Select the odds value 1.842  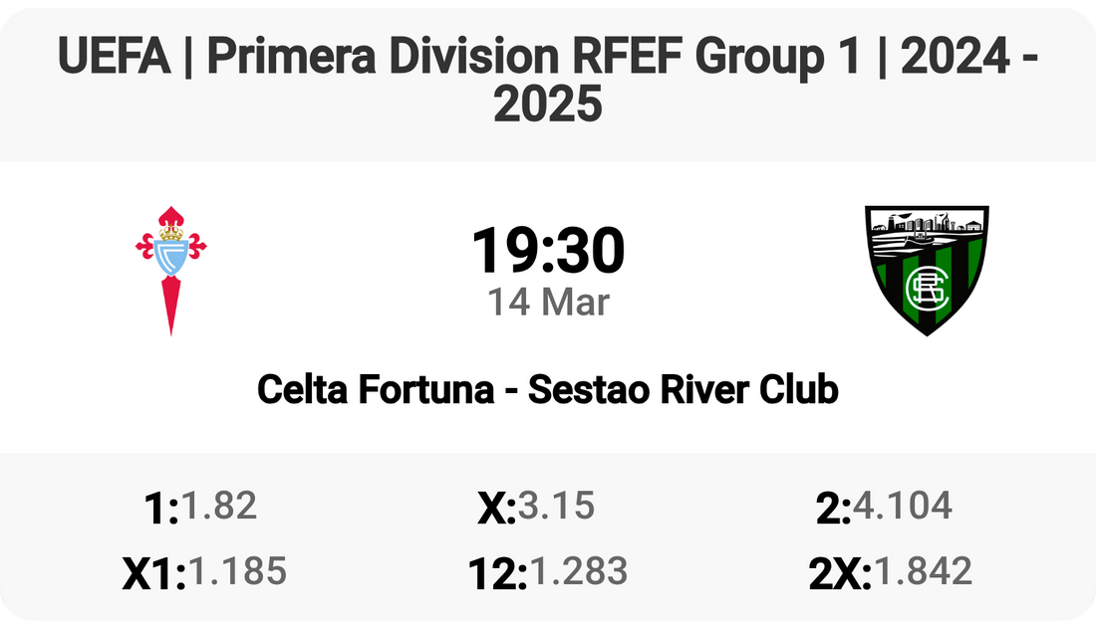tap(922, 571)
